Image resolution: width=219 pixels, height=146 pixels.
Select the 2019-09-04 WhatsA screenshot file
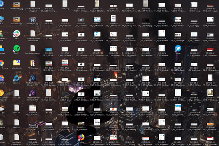210,68
